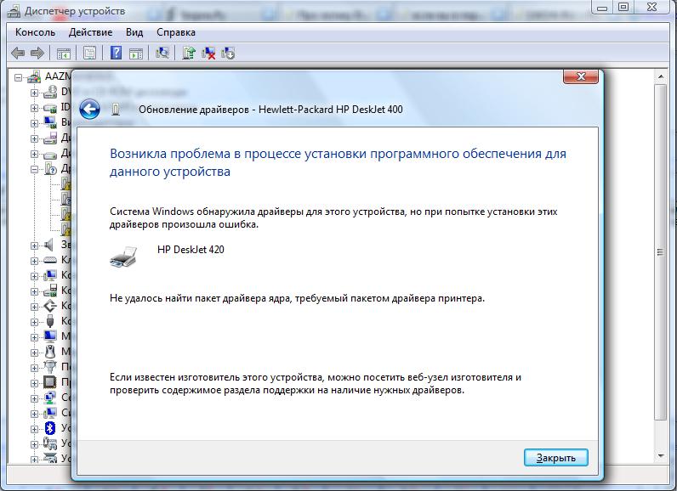Viewport: 677px width, 491px height.
Task: Select the IDE controllers icon in tree
Action: point(50,107)
